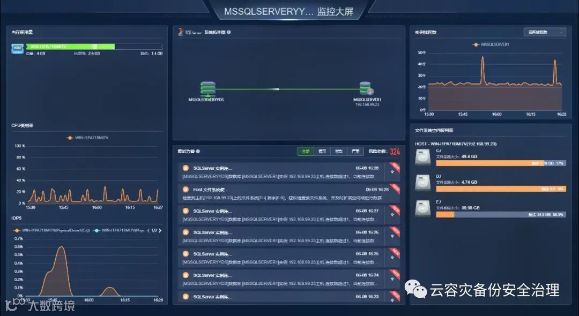The image size is (579, 316).
Task: Click the risk index value 324
Action: 395,152
